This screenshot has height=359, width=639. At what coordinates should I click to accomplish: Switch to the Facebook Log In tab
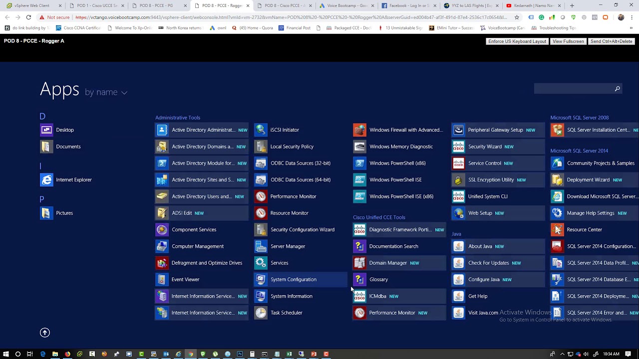click(x=409, y=5)
